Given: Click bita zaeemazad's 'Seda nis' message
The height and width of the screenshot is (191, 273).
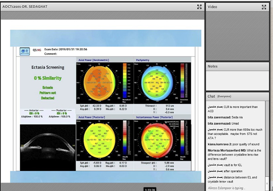Looking at the screenshot, I should (225, 117).
